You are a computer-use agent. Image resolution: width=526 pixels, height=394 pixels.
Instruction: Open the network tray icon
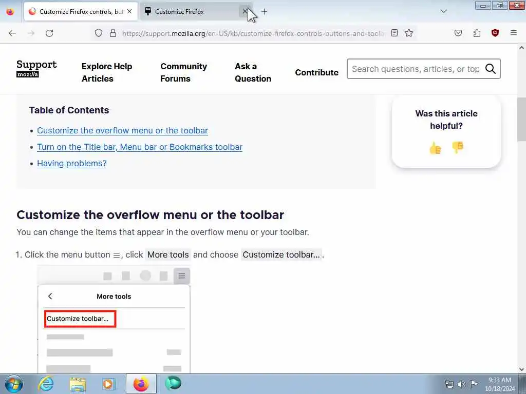pyautogui.click(x=449, y=384)
